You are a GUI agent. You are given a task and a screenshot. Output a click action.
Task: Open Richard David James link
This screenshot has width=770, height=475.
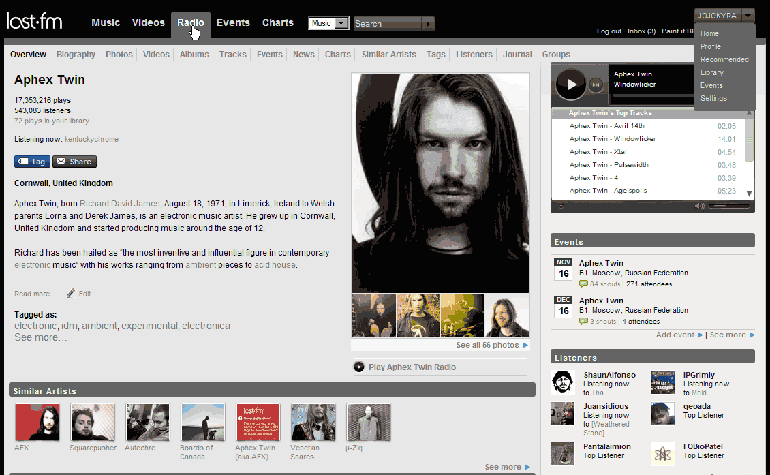(x=120, y=203)
